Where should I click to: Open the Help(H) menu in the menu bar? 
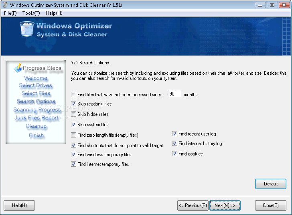click(54, 13)
